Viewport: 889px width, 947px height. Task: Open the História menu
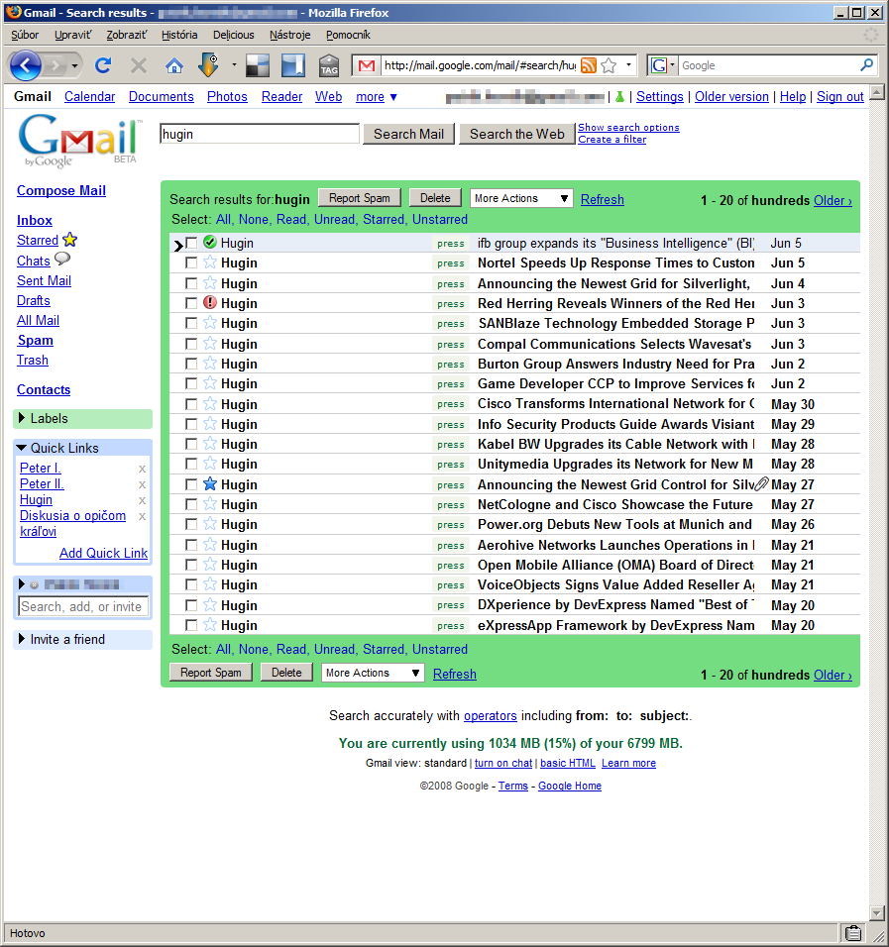(179, 35)
